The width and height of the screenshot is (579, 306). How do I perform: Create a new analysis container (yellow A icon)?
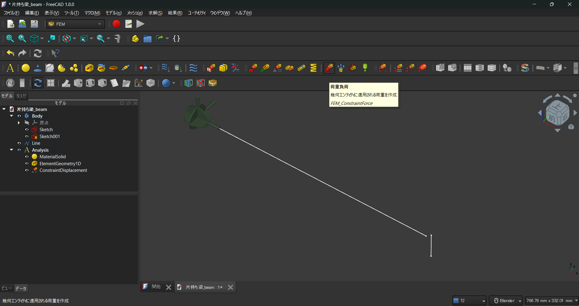click(10, 68)
